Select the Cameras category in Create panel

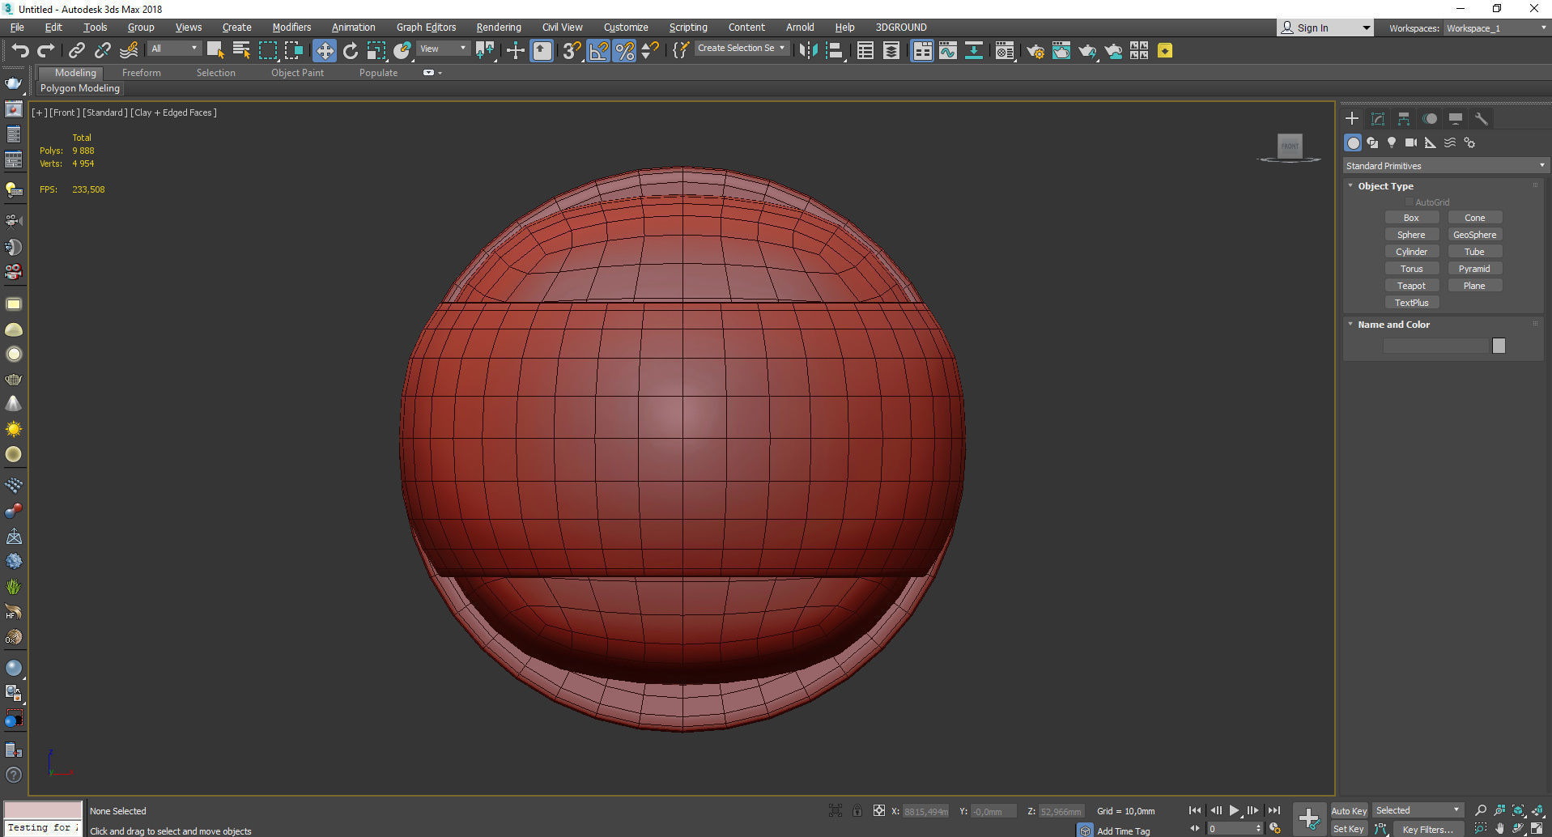coord(1411,142)
